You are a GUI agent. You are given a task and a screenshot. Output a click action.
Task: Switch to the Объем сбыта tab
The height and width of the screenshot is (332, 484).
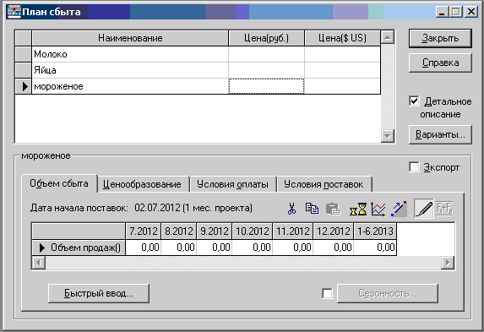[x=59, y=183]
